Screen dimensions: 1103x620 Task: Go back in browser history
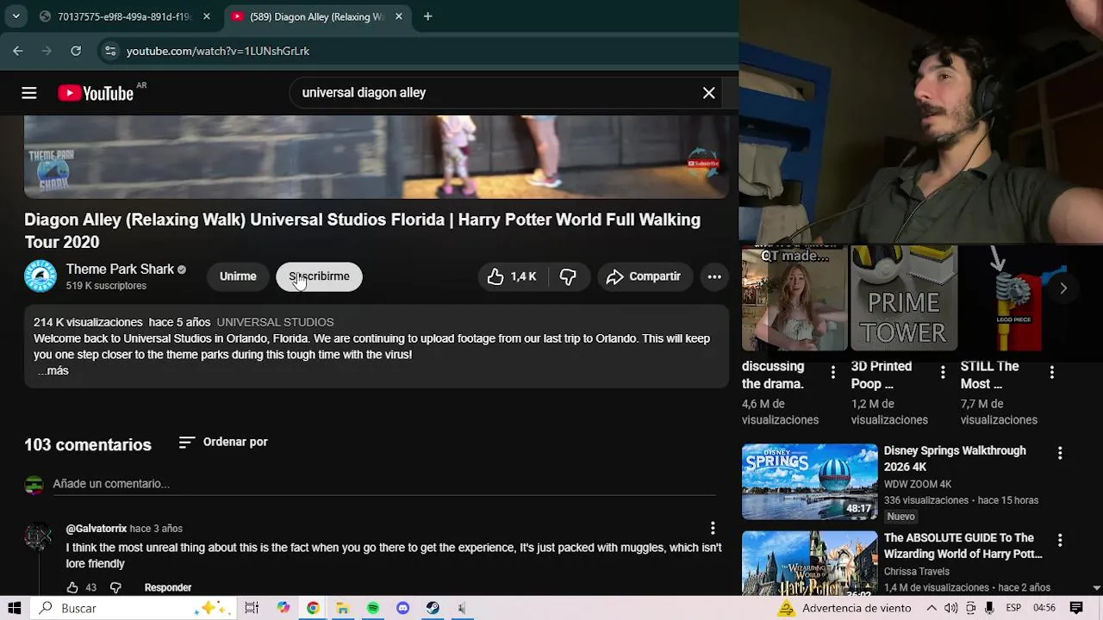coord(18,51)
